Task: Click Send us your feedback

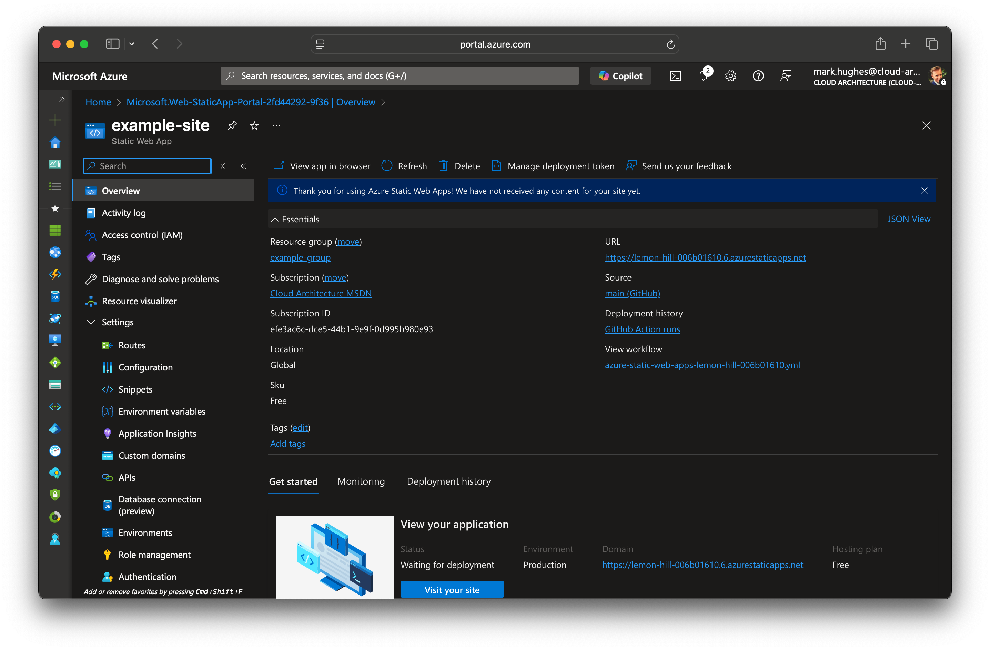Action: click(678, 166)
